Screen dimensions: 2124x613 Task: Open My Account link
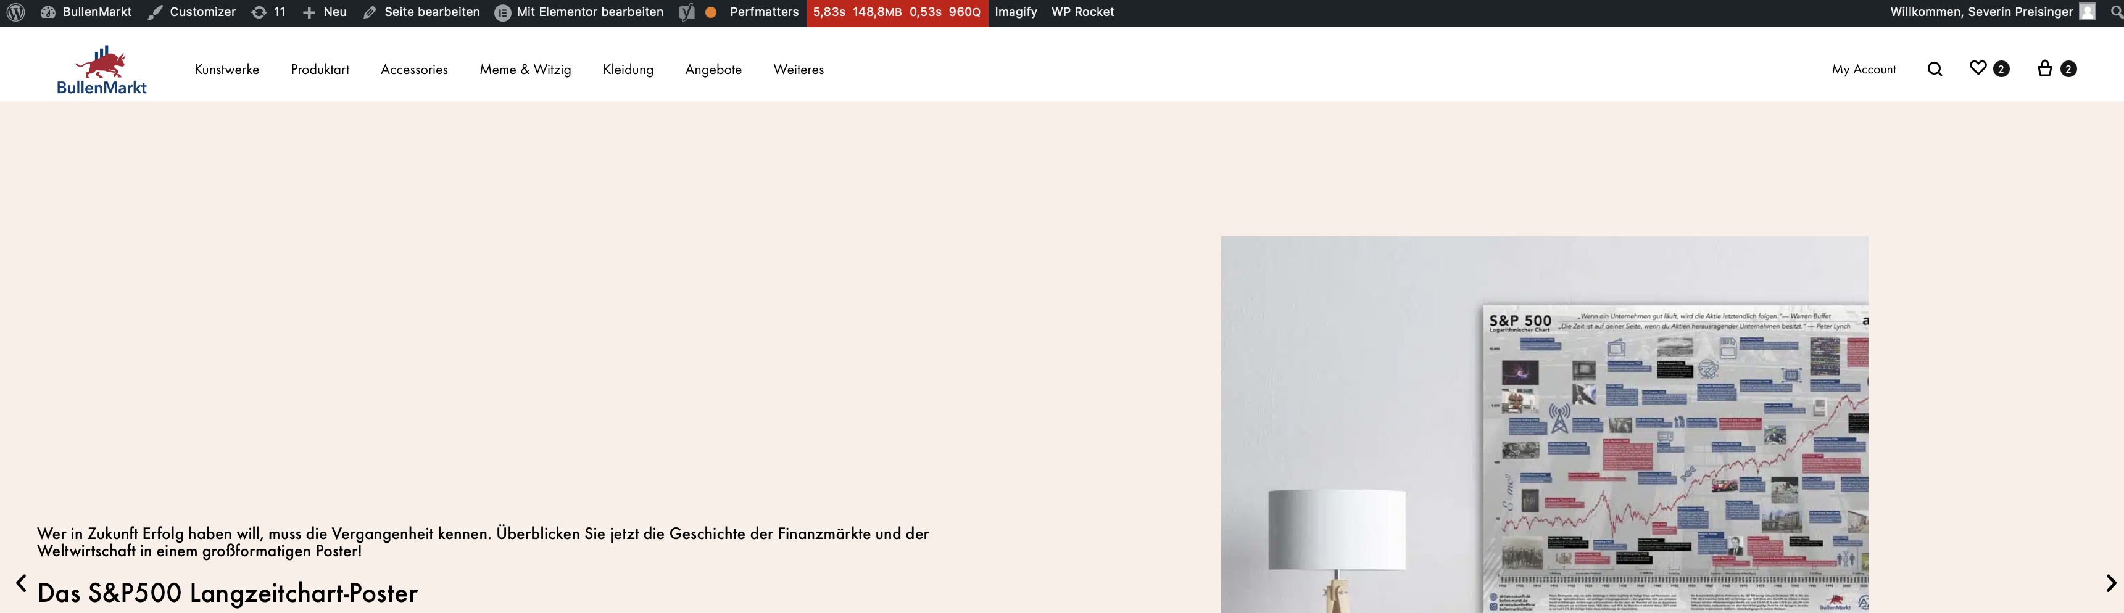(1864, 69)
